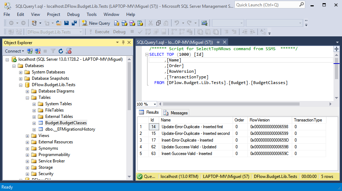342x191 pixels.
Task: Click the Debug toolbar button
Action: pyautogui.click(x=119, y=32)
